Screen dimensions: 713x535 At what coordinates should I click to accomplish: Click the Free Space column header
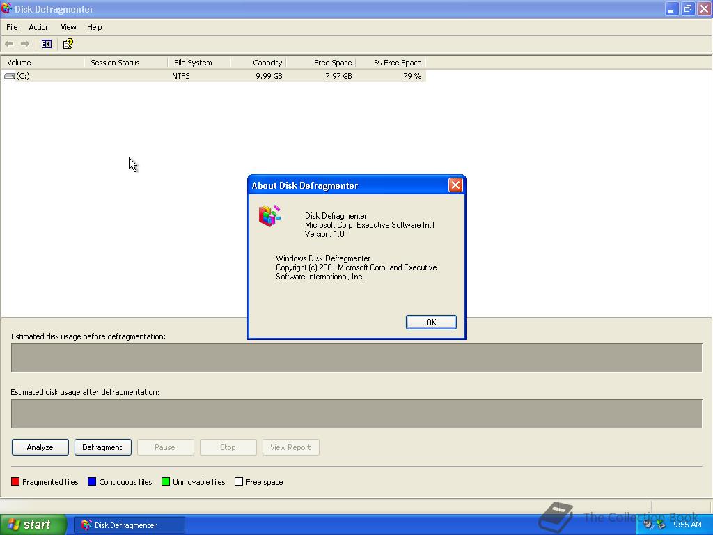click(320, 63)
